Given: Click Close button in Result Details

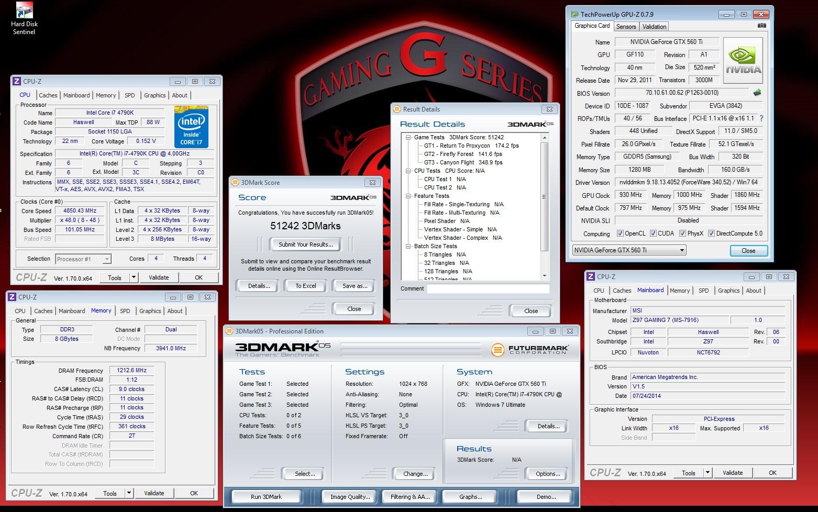Looking at the screenshot, I should (531, 311).
